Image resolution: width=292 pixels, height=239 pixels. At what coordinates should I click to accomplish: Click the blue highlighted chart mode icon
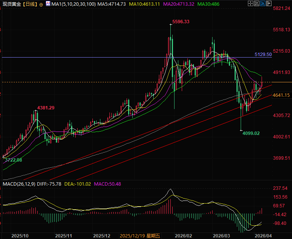[x=263, y=3]
